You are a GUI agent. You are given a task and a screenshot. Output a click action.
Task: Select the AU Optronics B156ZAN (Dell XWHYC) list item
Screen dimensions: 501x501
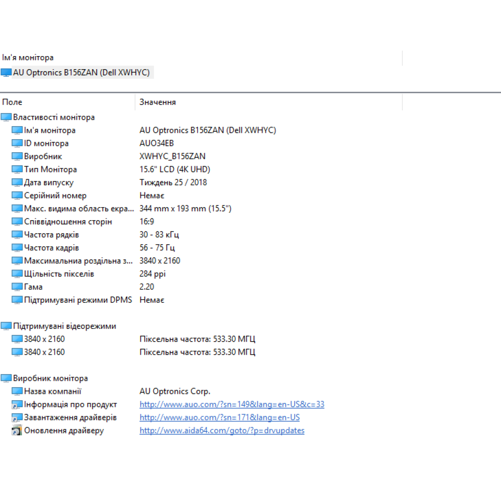pos(81,73)
